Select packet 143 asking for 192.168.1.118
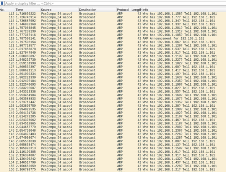The width and height of the screenshot is (226, 172). (x=113, y=124)
